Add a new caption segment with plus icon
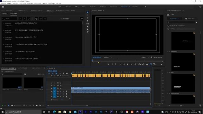203x114 pixels. pos(36,19)
